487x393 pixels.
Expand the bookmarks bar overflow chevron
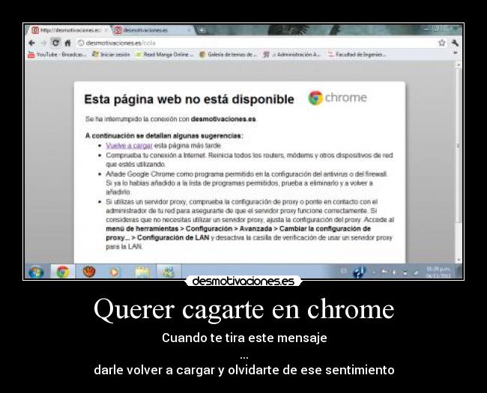456,53
